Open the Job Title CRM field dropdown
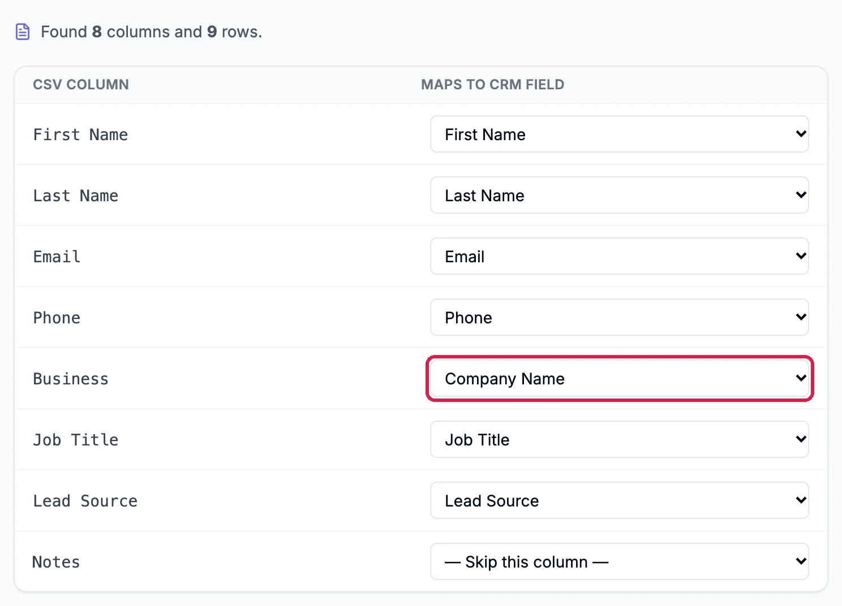The width and height of the screenshot is (842, 606). point(620,439)
